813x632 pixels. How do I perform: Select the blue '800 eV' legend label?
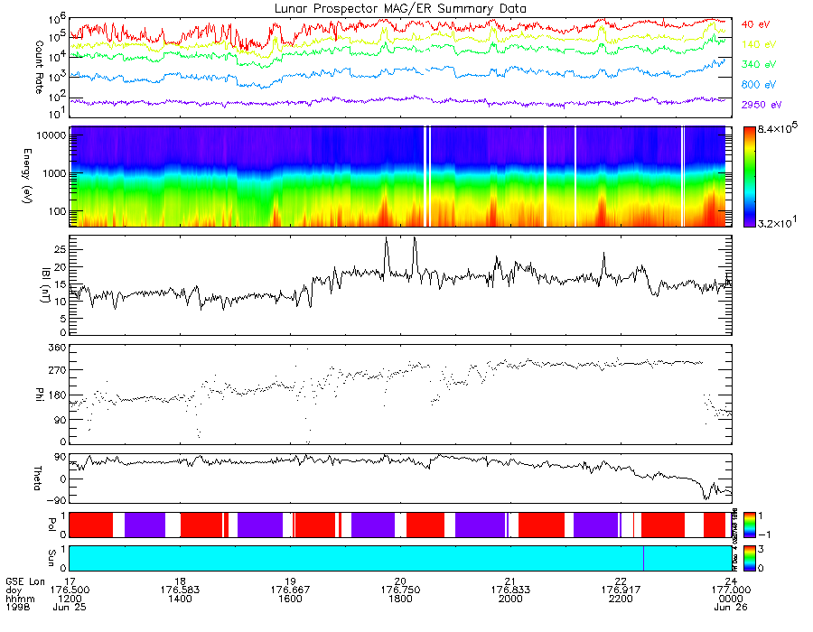759,85
